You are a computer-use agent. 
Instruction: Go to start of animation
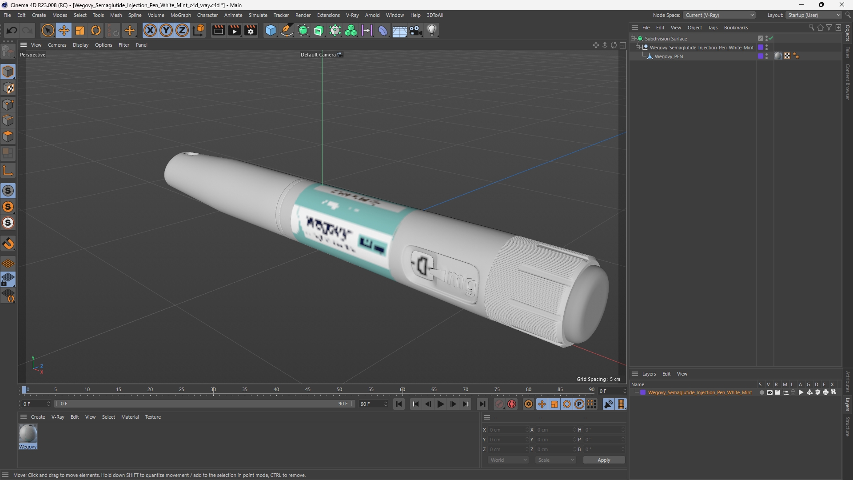399,404
